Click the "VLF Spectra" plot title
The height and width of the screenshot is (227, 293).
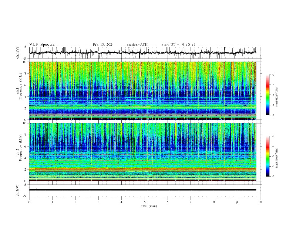click(42, 45)
